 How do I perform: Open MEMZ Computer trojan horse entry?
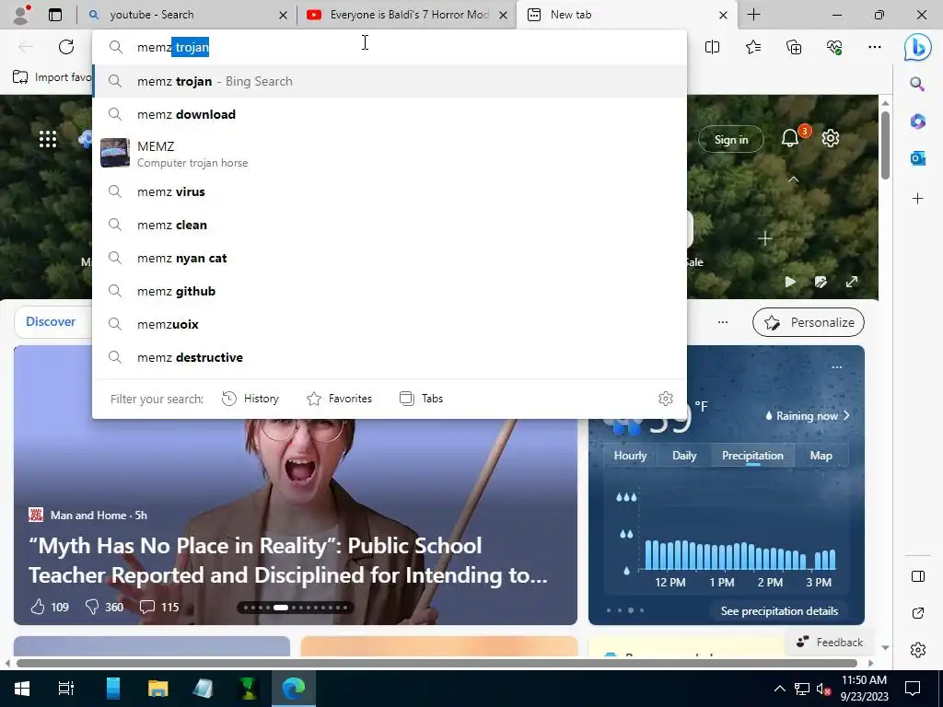click(x=390, y=154)
